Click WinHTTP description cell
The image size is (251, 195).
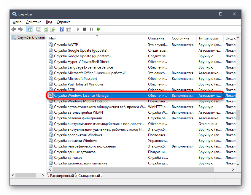(158, 107)
